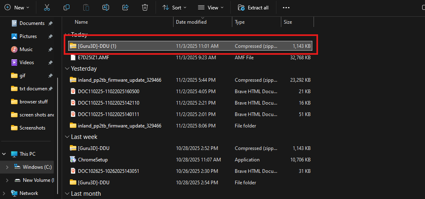Click the 10/28/2025 11:07 AM date cell
This screenshot has height=199, width=425.
click(x=198, y=160)
